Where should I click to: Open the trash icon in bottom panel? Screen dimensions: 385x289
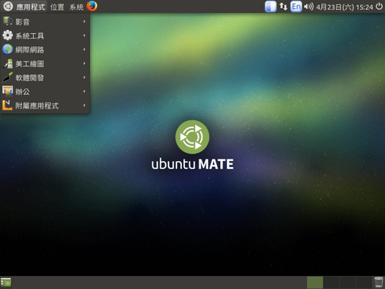(378, 282)
